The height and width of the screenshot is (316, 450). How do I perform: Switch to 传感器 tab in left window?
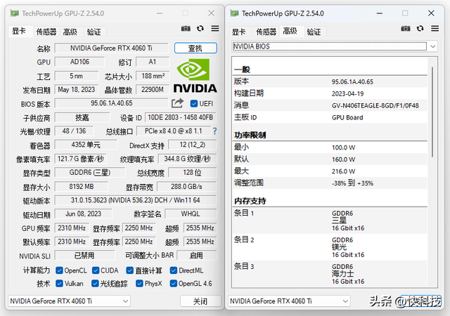[x=46, y=32]
